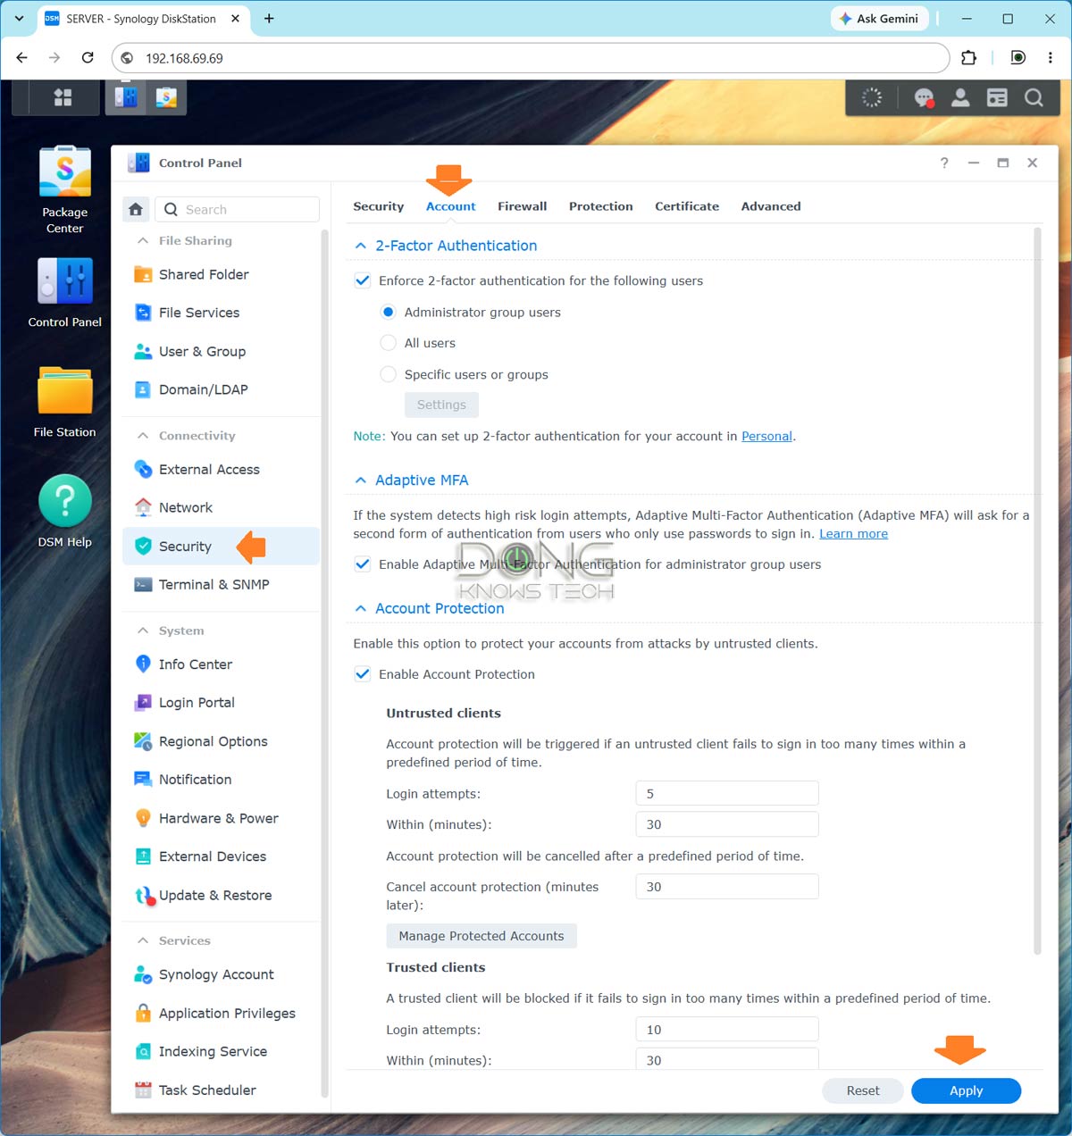Open Synology Account settings

(x=221, y=974)
